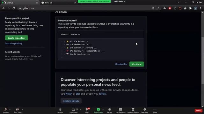Click the green screen-viewing banner
The height and width of the screenshot is (114, 204).
click(x=94, y=1)
